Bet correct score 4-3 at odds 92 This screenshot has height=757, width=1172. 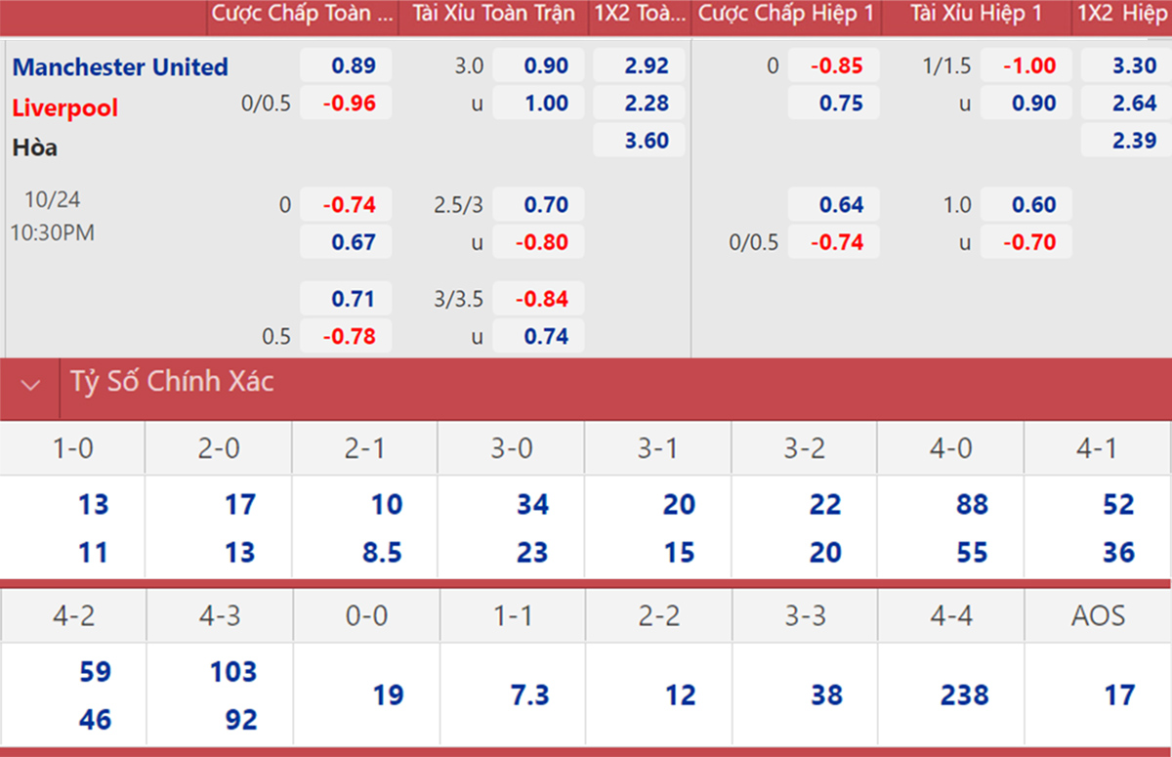tap(239, 720)
